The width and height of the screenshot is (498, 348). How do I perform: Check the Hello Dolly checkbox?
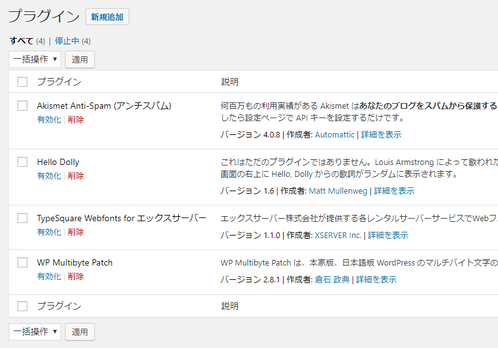23,162
